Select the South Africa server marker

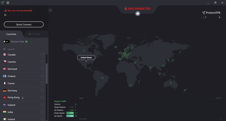click(x=130, y=86)
